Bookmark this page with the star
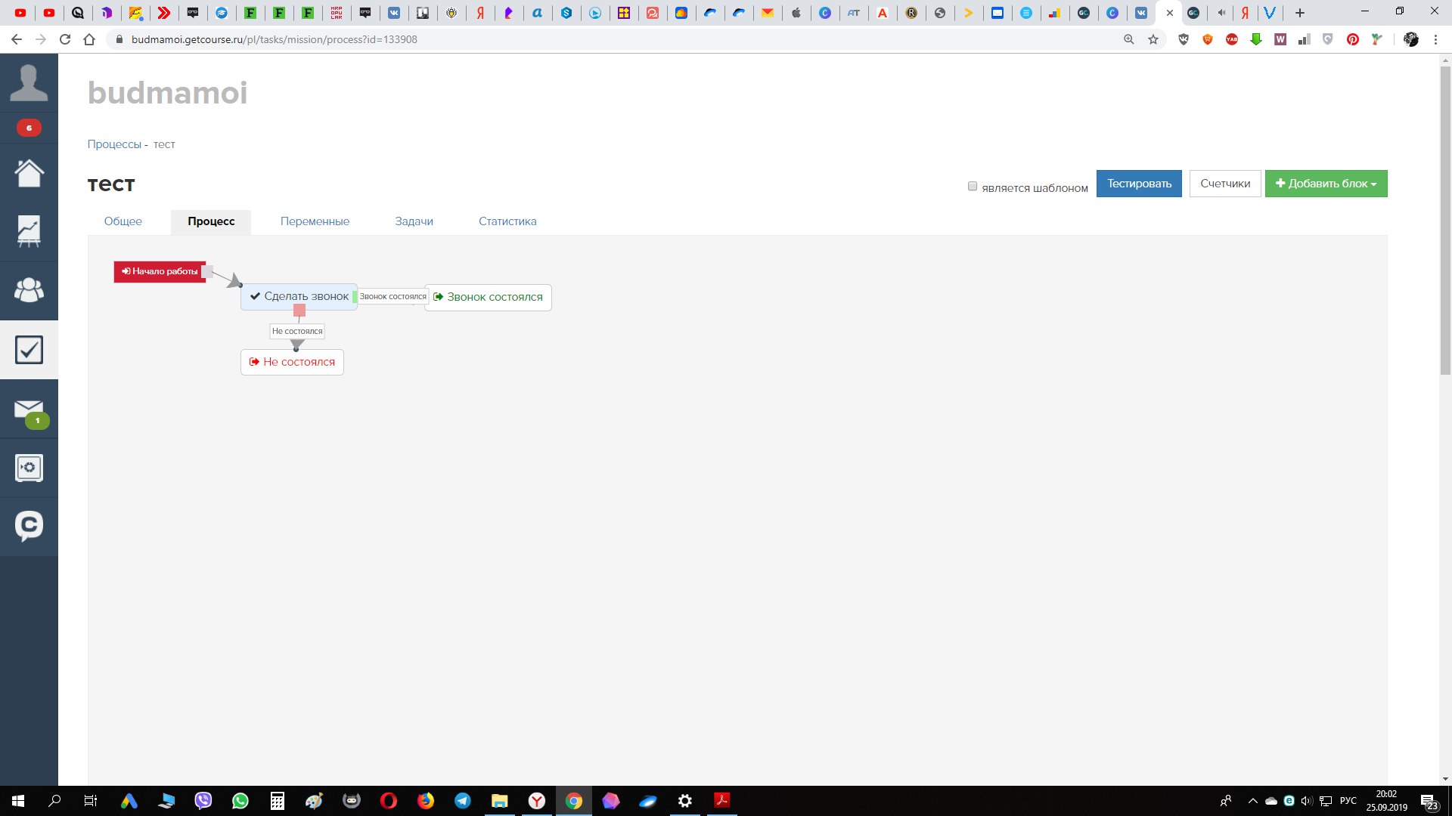Viewport: 1452px width, 816px height. (1153, 39)
